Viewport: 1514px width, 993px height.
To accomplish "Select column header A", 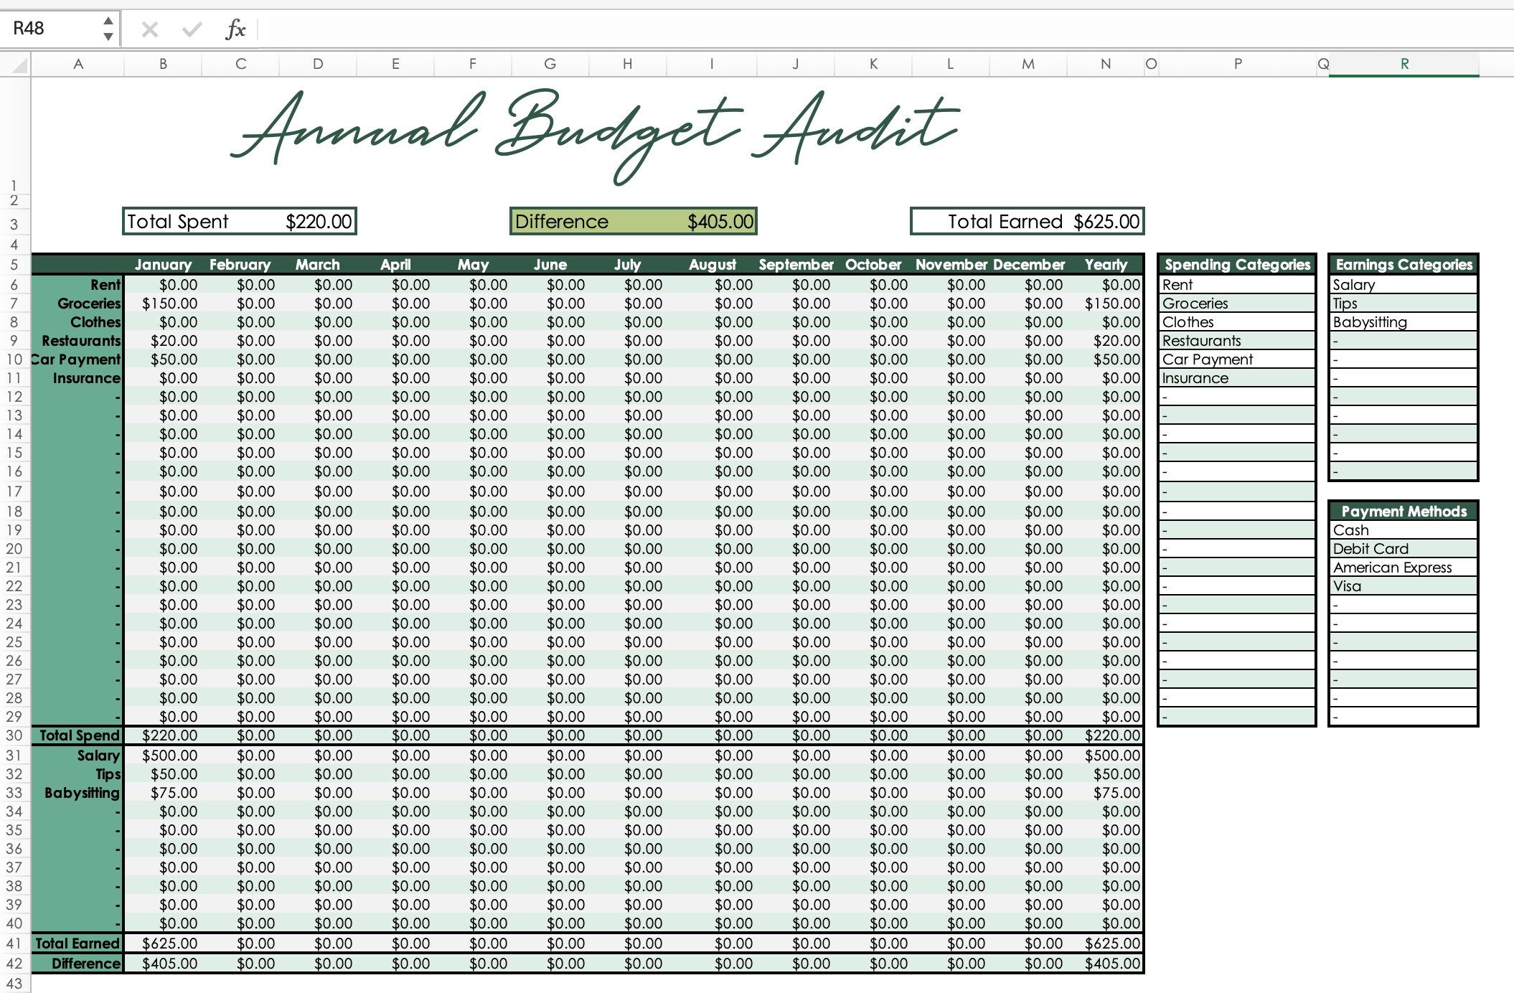I will pos(79,64).
